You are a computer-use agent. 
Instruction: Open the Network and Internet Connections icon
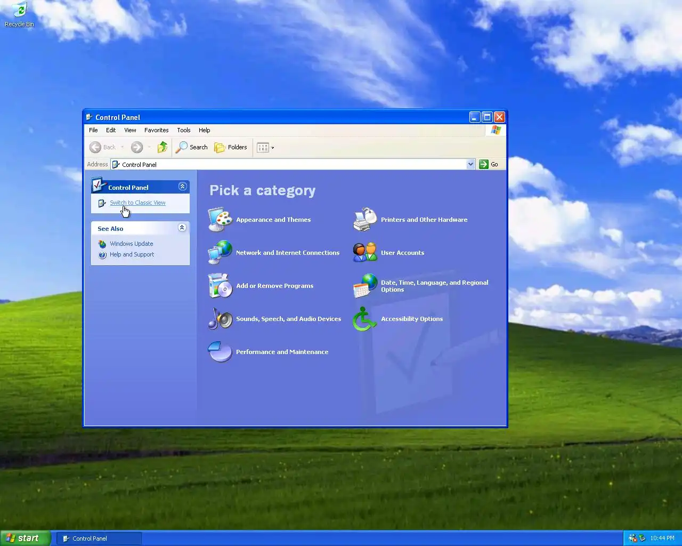click(x=220, y=253)
